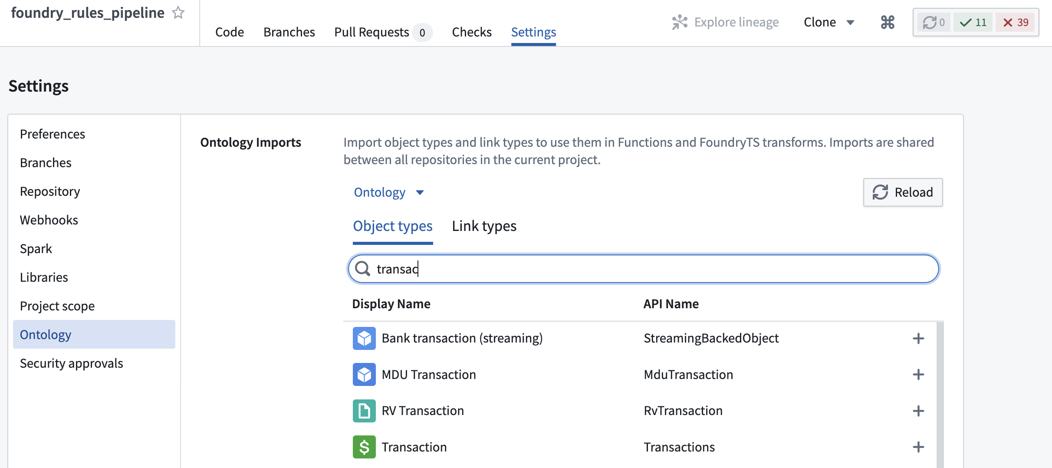The width and height of the screenshot is (1052, 468).
Task: Star the foundry_rules_pipeline repository
Action: (178, 13)
